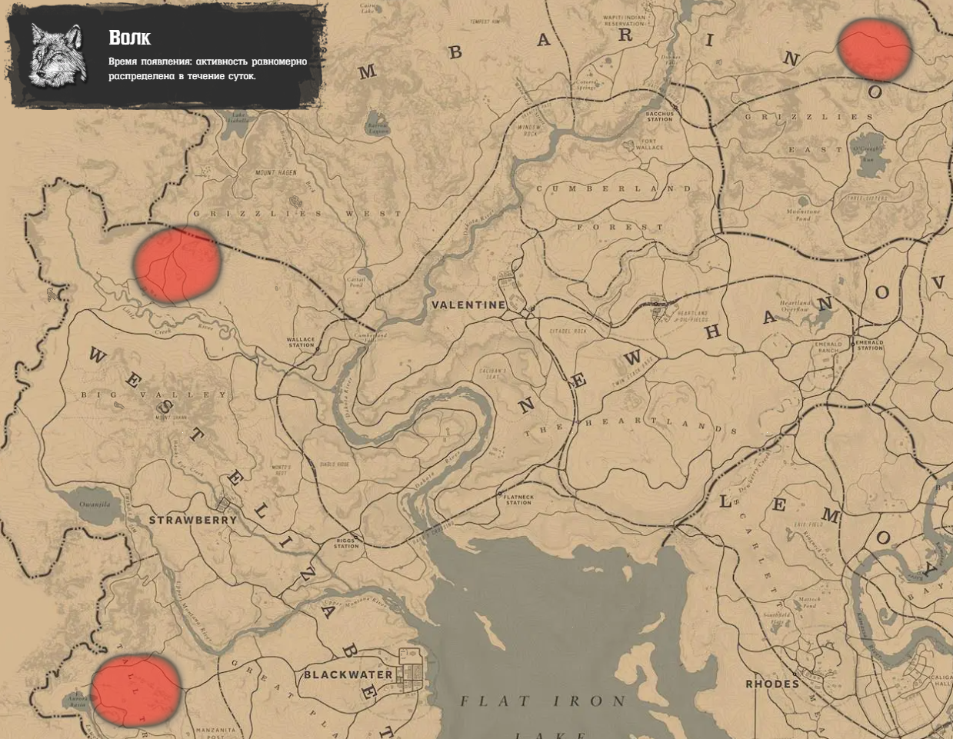953x739 pixels.
Task: Click the Emerald Station label
Action: point(870,345)
